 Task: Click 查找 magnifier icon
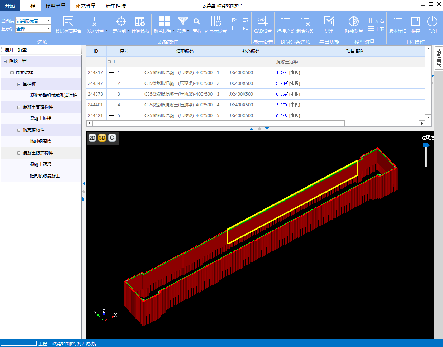197,22
